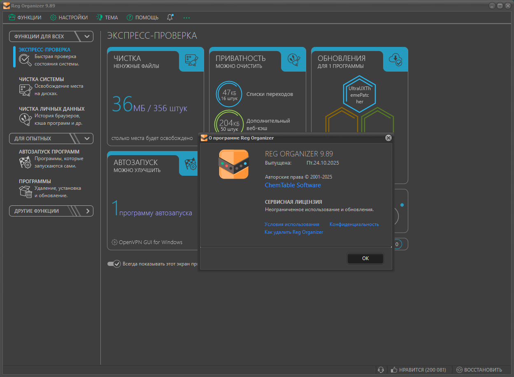Open the ChemTable Software link
This screenshot has width=514, height=377.
pyautogui.click(x=293, y=185)
